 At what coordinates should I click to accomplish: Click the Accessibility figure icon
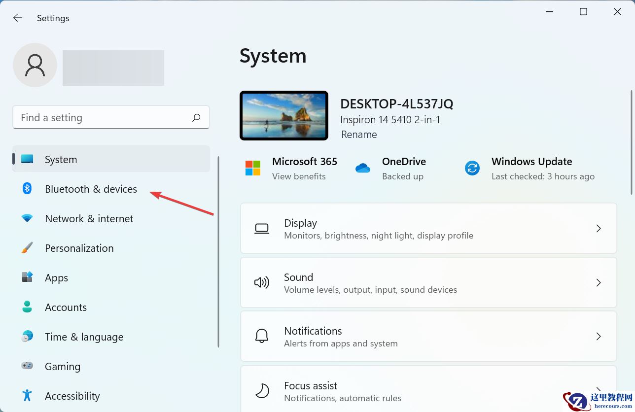(x=27, y=396)
